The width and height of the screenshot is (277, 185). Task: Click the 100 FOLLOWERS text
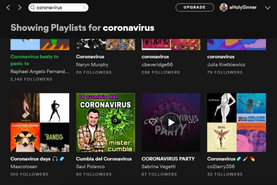pyautogui.click(x=29, y=174)
